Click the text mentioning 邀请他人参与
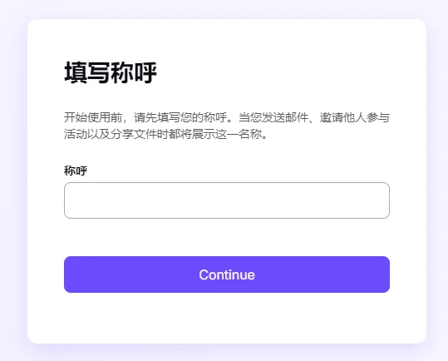The height and width of the screenshot is (361, 448). point(355,117)
